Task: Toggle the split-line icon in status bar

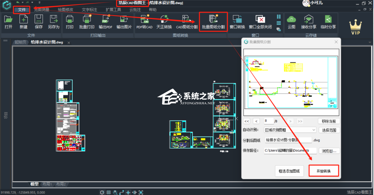Action: click(x=134, y=192)
